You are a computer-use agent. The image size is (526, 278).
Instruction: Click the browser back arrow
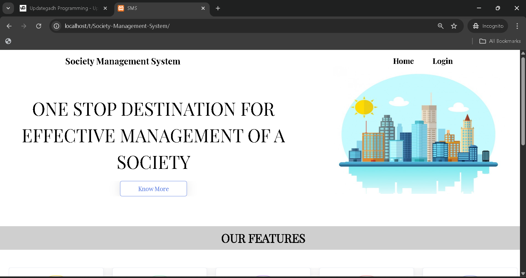click(x=9, y=26)
